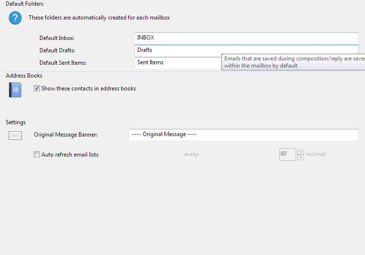Select the Default Sent Items field
The height and width of the screenshot is (255, 365).
[x=177, y=63]
